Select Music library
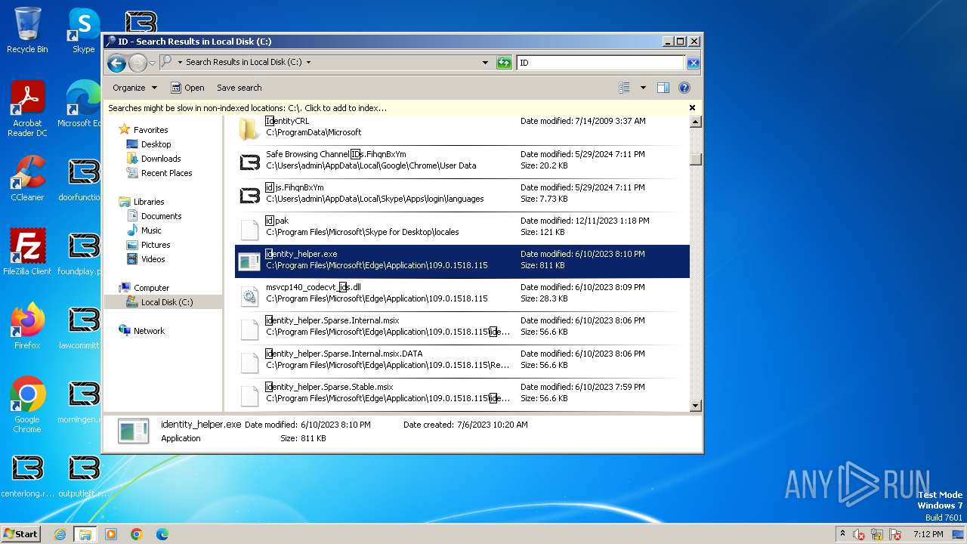Viewport: 967px width, 544px height. pos(151,230)
